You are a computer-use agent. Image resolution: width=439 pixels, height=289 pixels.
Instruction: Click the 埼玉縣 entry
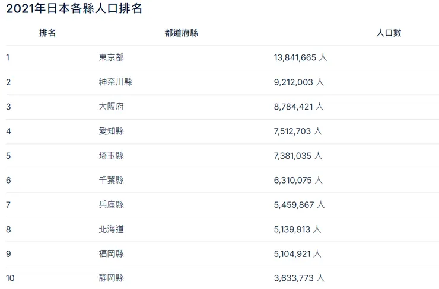pos(112,156)
